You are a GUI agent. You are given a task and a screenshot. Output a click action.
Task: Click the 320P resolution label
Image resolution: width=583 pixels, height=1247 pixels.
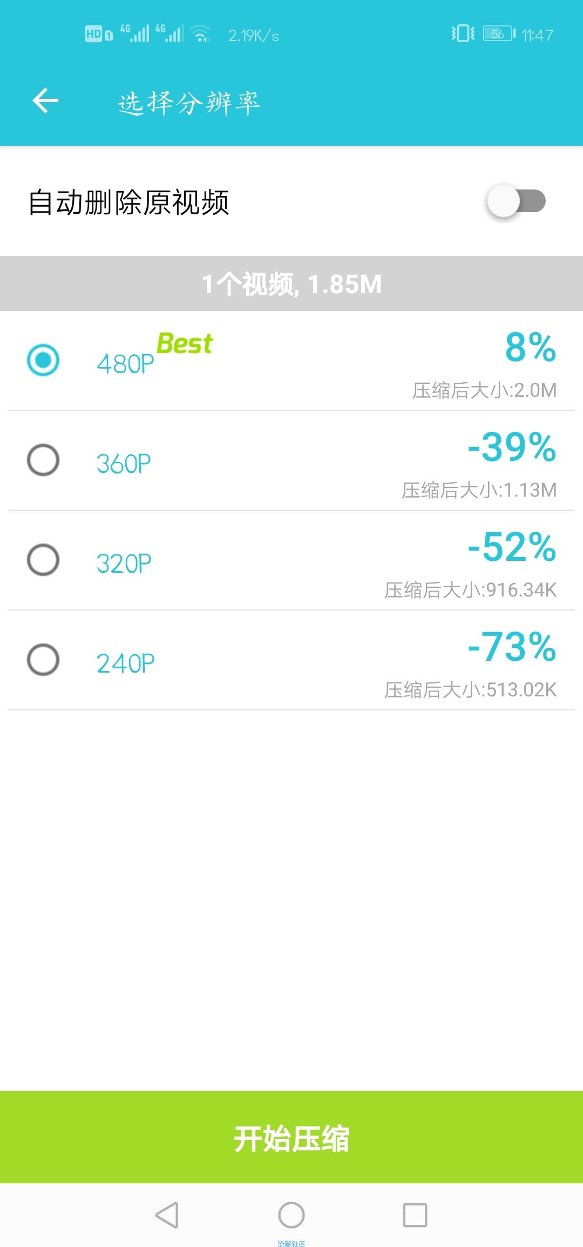point(124,564)
